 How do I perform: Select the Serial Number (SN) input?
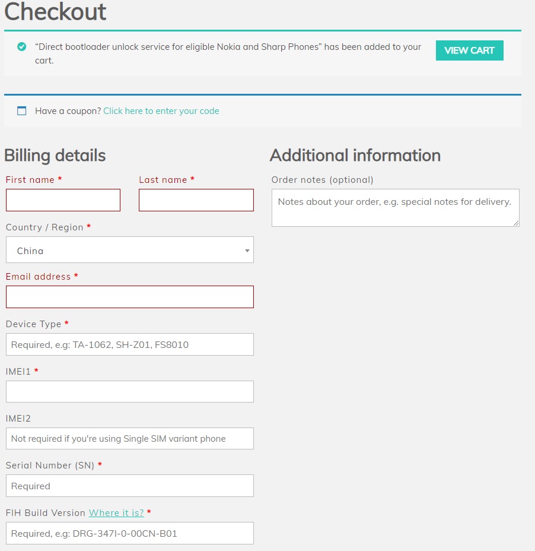[x=129, y=486]
